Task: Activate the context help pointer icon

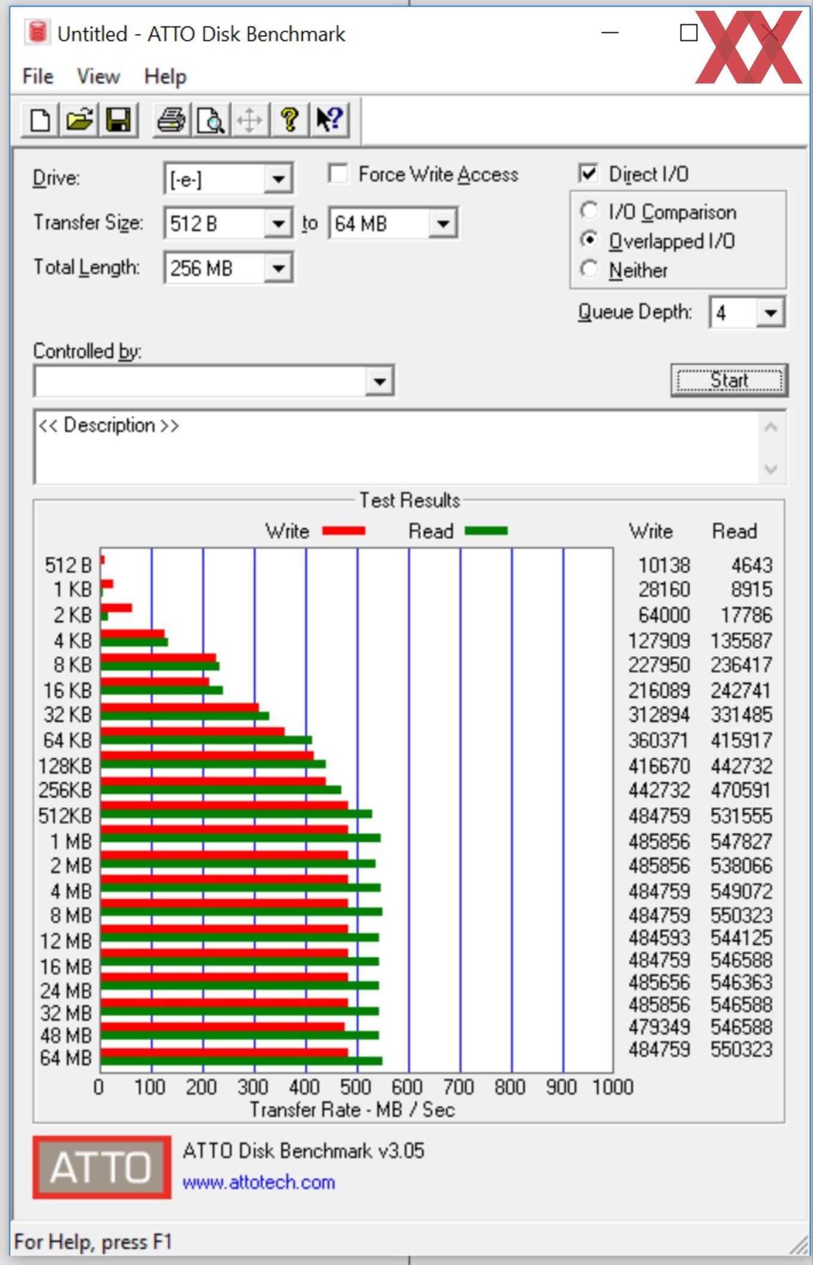Action: (x=329, y=120)
